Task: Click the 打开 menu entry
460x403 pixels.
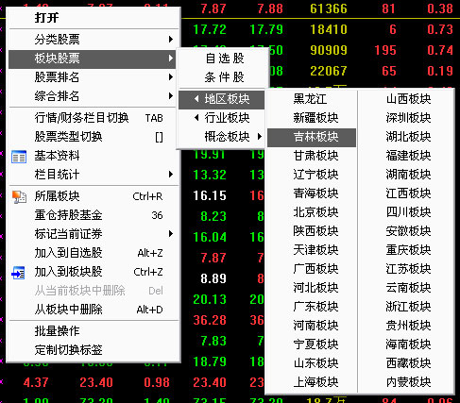Action: coord(46,17)
